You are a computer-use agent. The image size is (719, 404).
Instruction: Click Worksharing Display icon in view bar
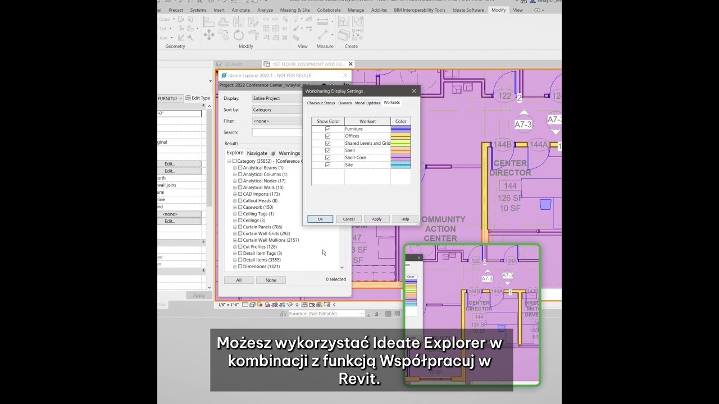click(x=304, y=305)
